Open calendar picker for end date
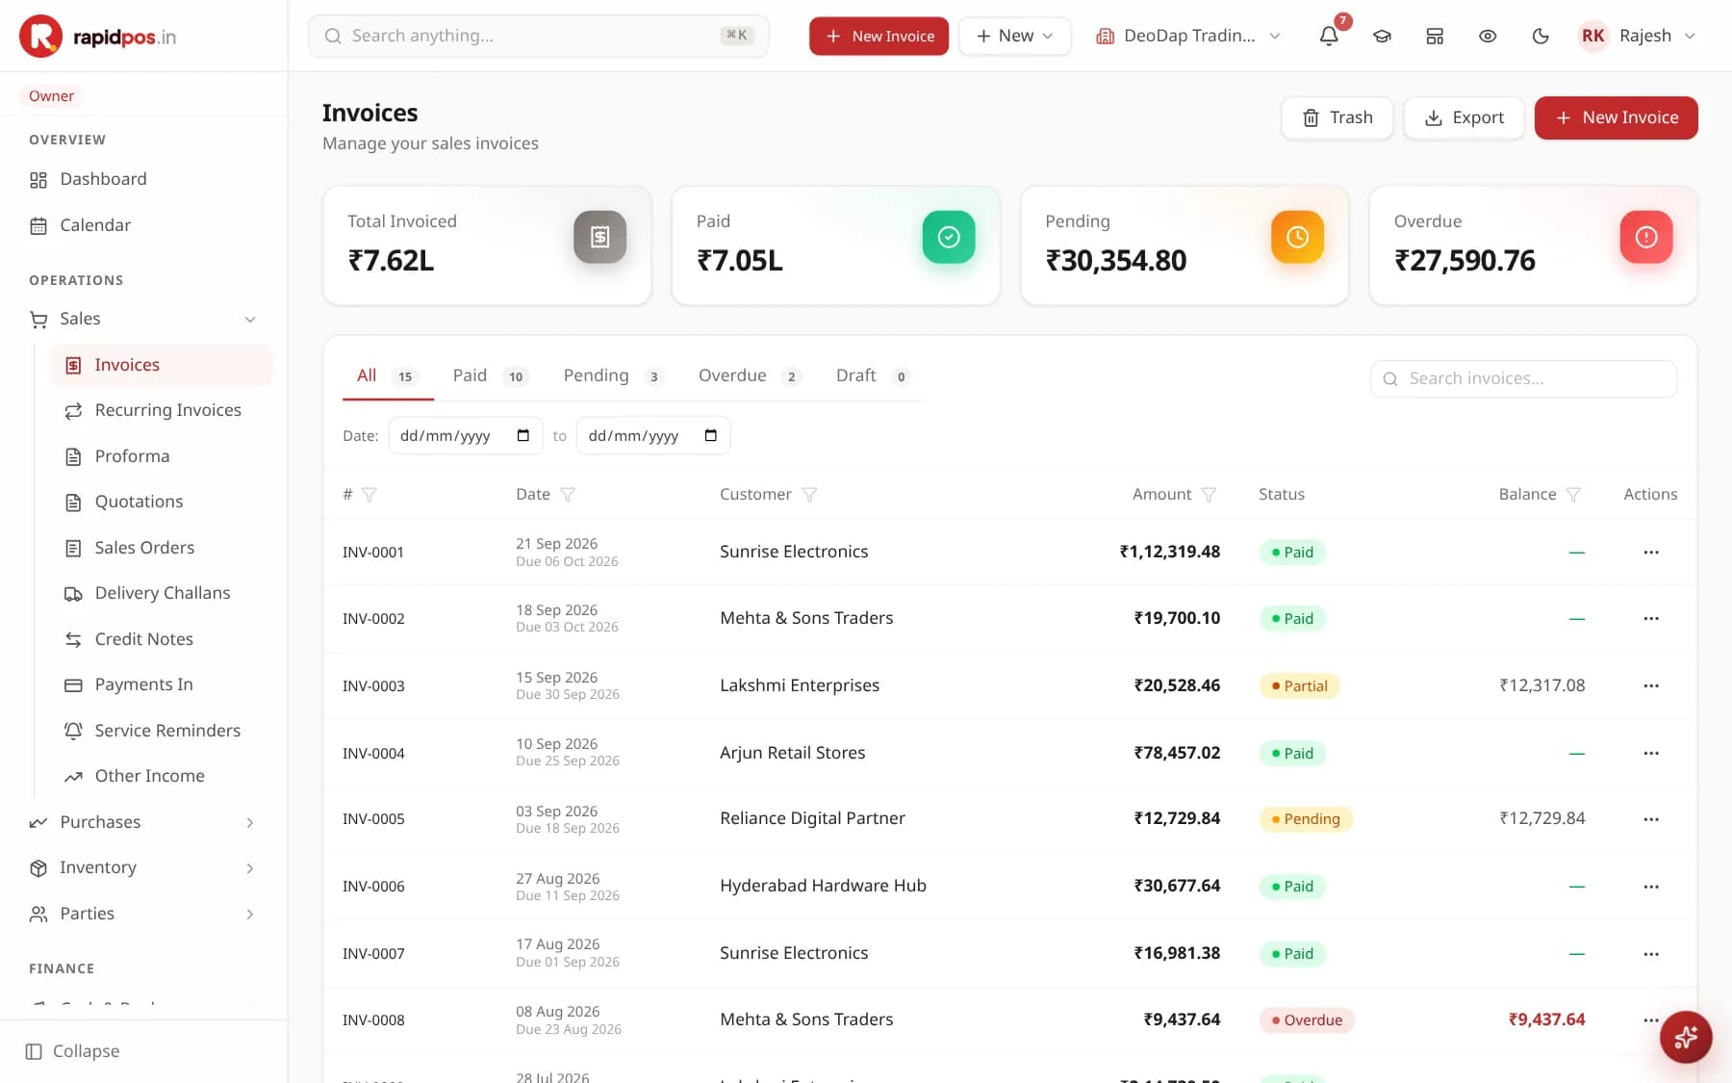1732x1083 pixels. click(711, 436)
